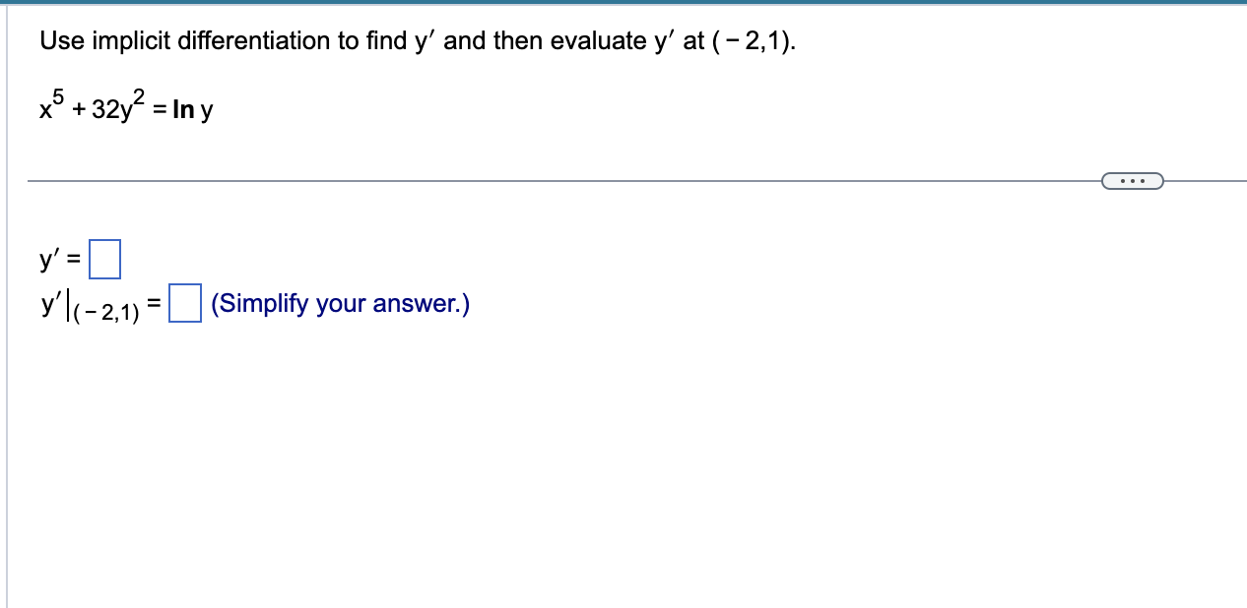Click the y' = label next to first box
The image size is (1247, 608).
tap(59, 259)
